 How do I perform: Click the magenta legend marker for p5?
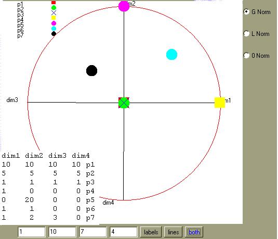[54, 23]
